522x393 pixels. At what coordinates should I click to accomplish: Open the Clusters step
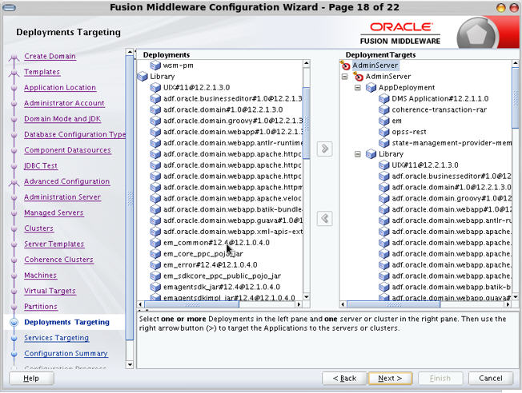[38, 228]
